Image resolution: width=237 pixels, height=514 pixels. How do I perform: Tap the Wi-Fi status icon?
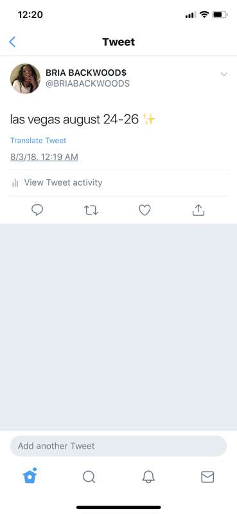pos(204,14)
